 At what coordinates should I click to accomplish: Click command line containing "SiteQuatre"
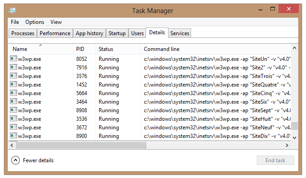217,85
